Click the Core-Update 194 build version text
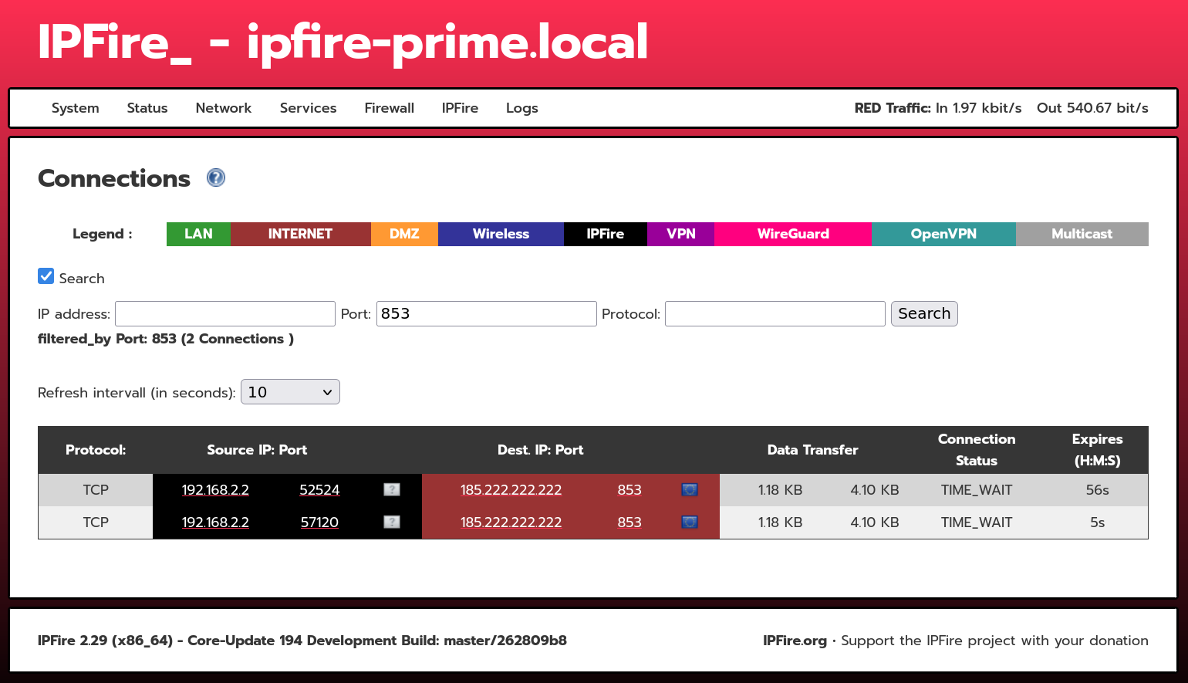This screenshot has width=1188, height=683. click(302, 641)
